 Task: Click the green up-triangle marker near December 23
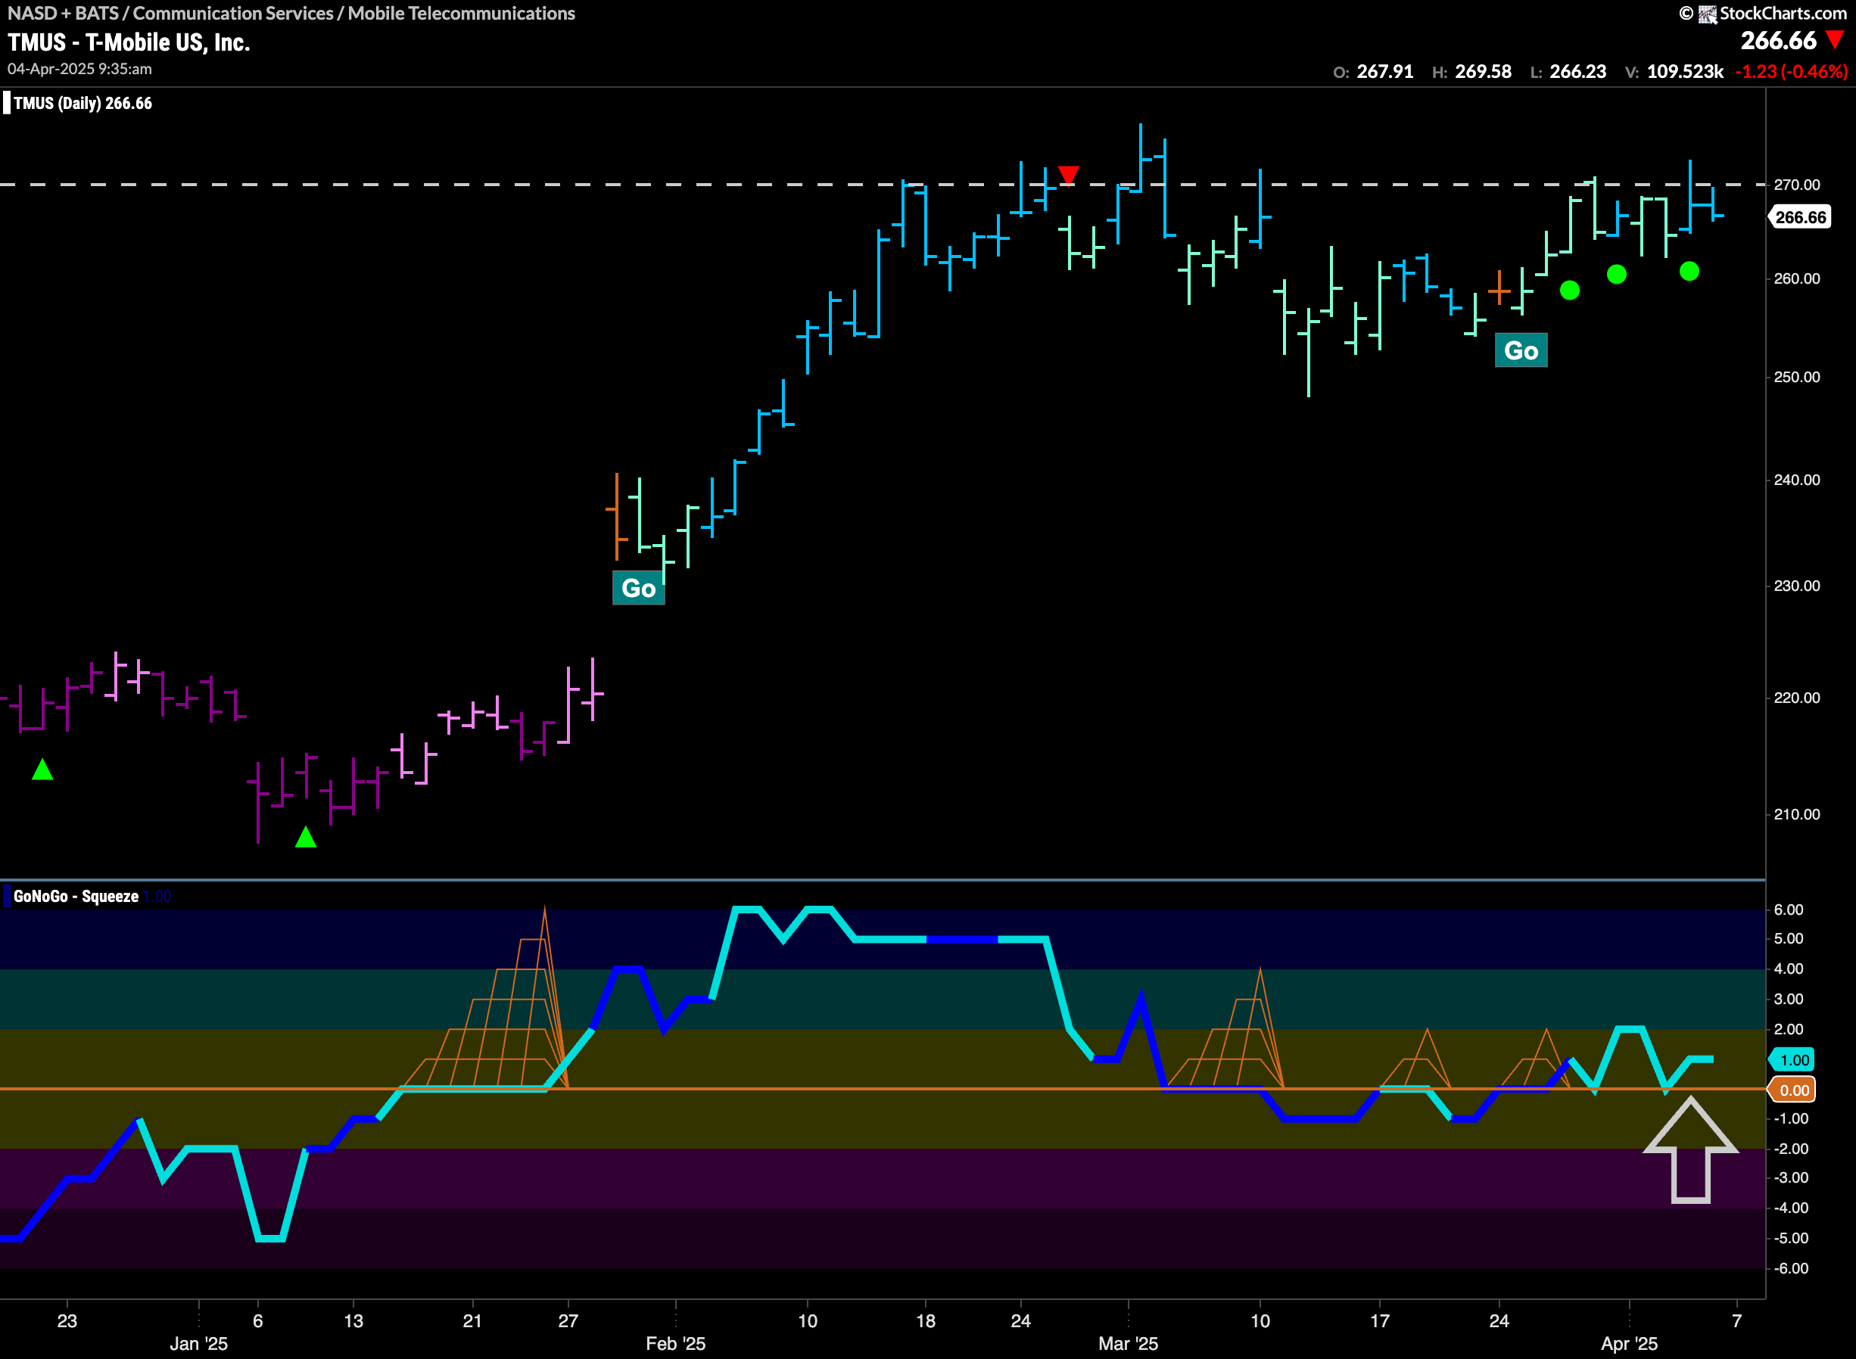click(x=42, y=770)
